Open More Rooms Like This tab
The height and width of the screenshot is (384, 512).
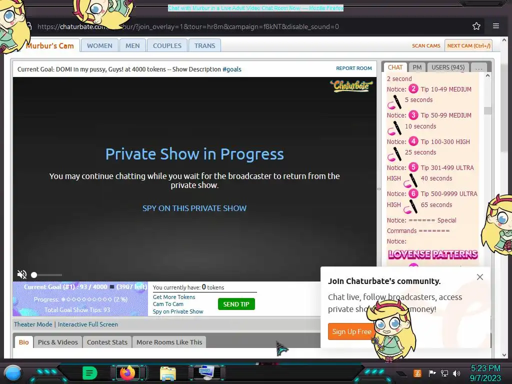click(169, 342)
